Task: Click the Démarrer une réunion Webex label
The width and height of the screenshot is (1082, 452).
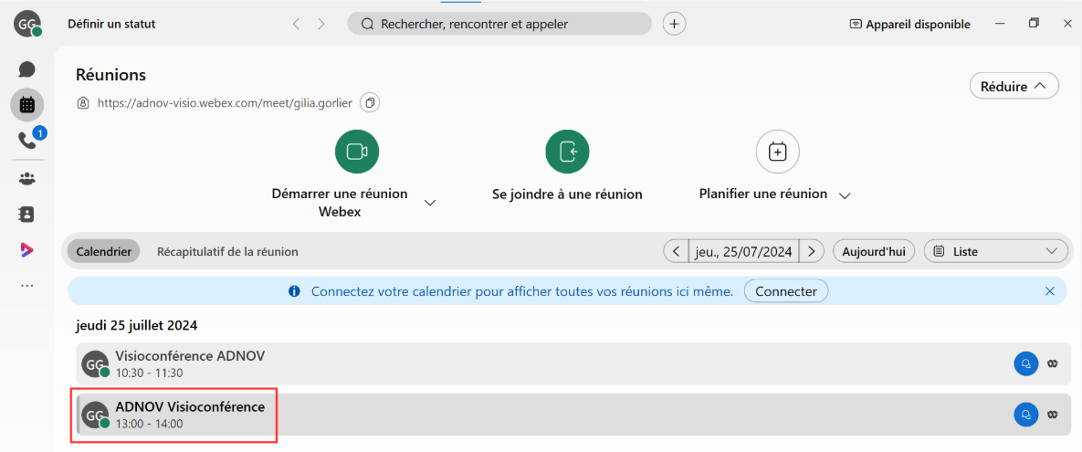Action: pos(340,203)
